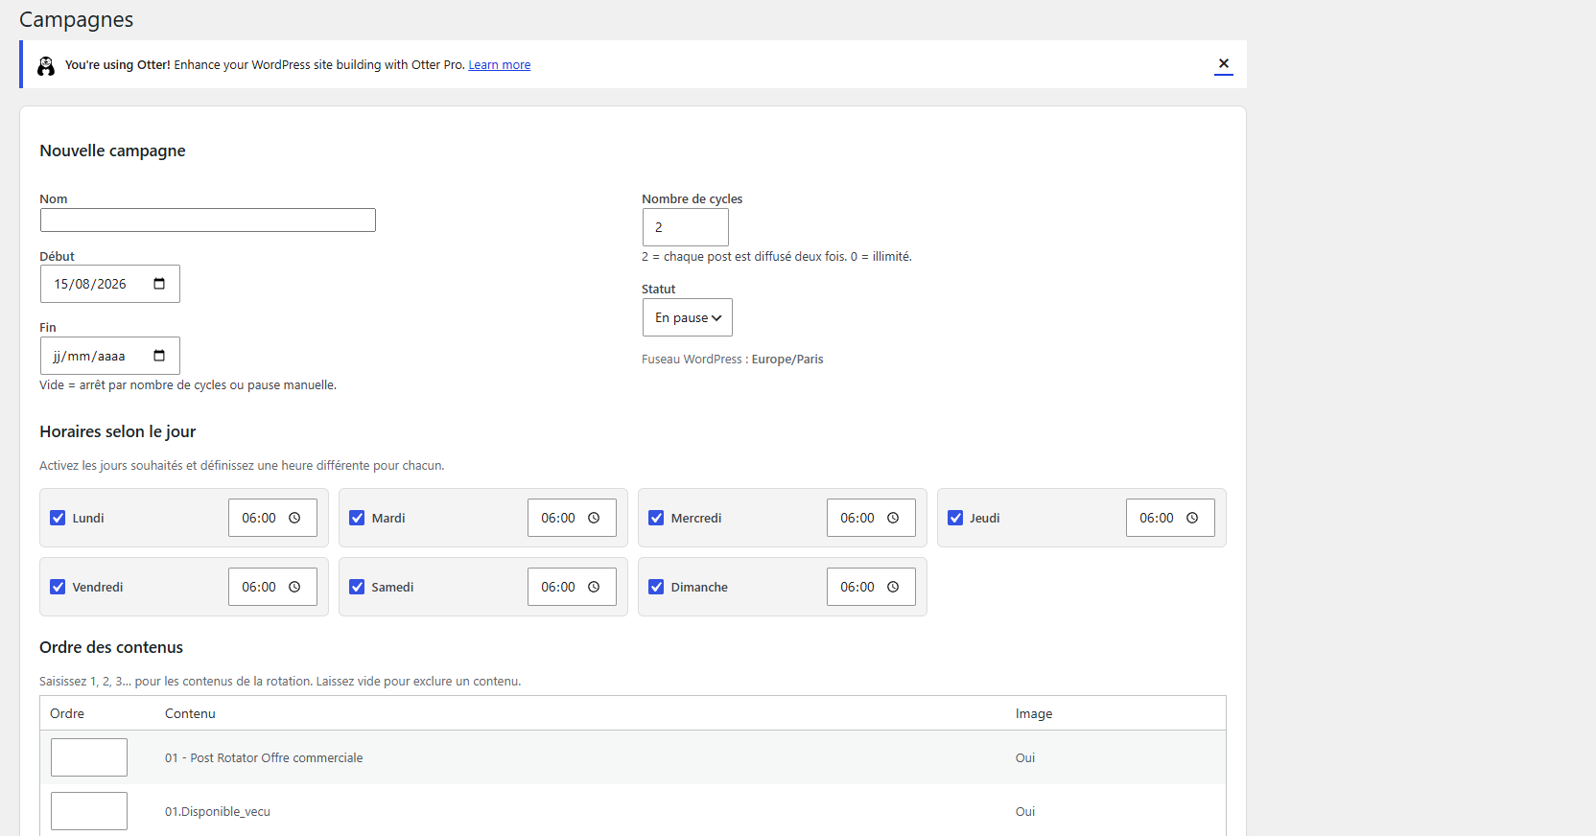Click the Jeudi time field 06:00
The width and height of the screenshot is (1596, 836).
pyautogui.click(x=1170, y=518)
